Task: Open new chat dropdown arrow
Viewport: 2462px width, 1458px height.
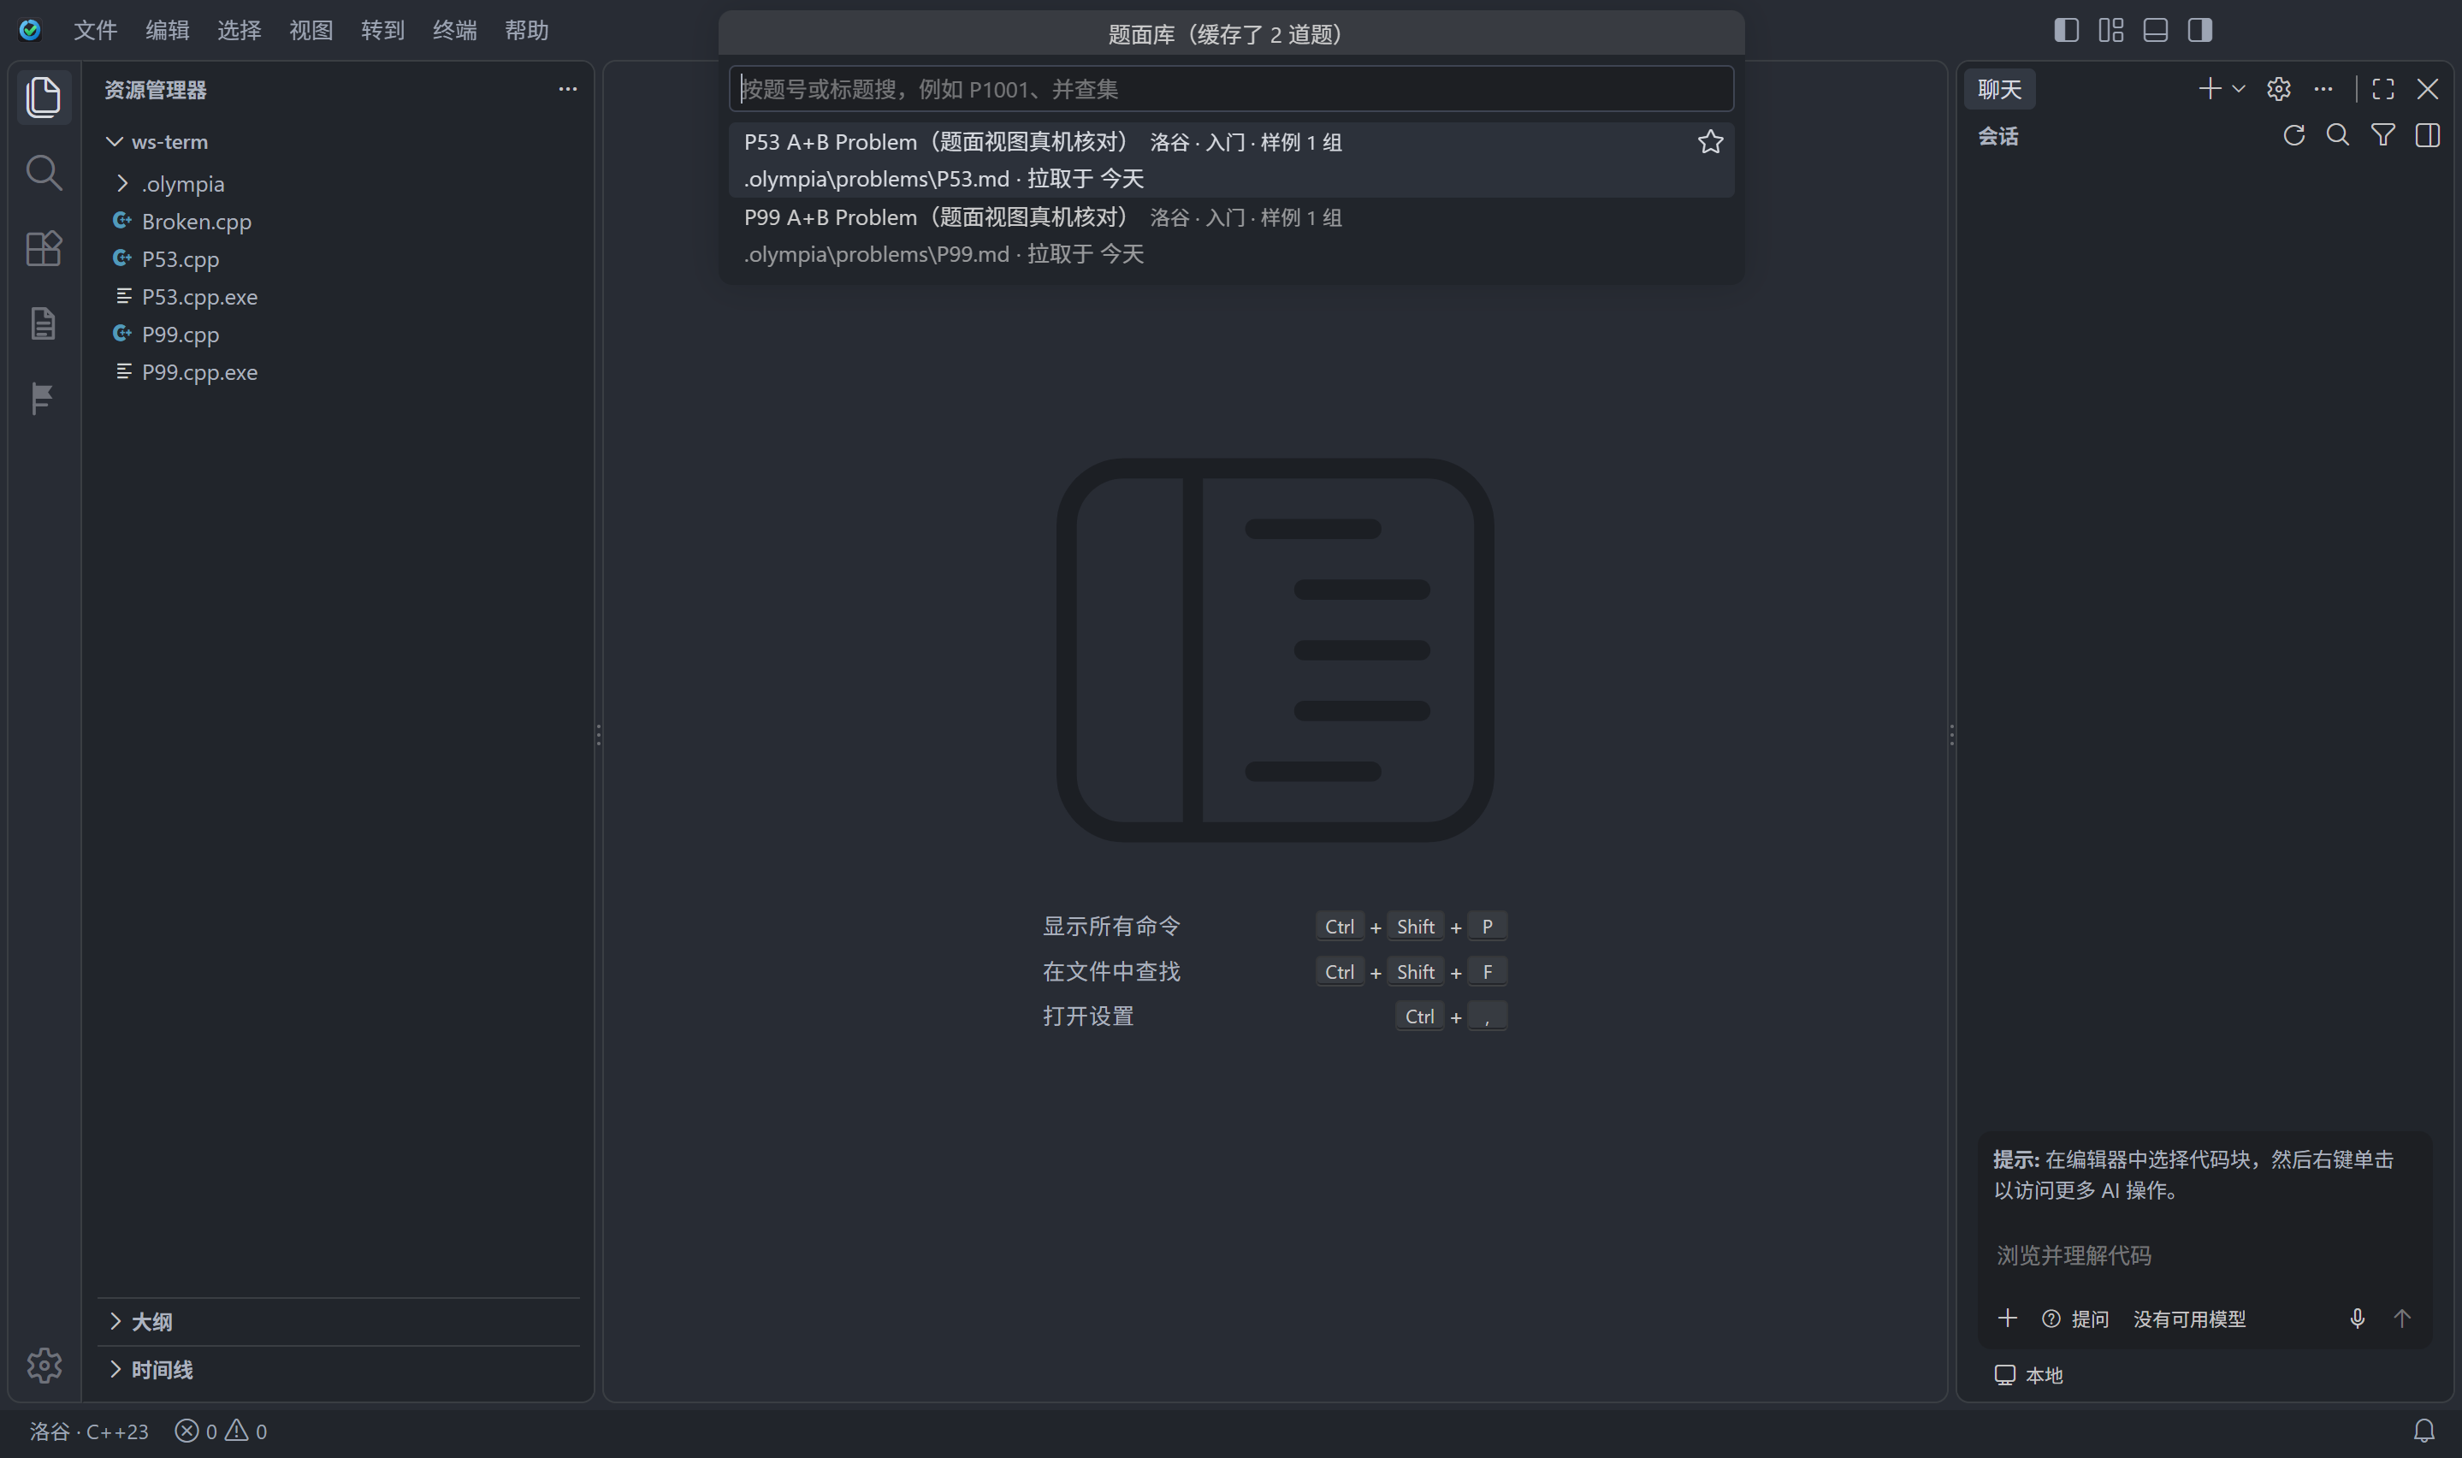Action: click(2238, 89)
